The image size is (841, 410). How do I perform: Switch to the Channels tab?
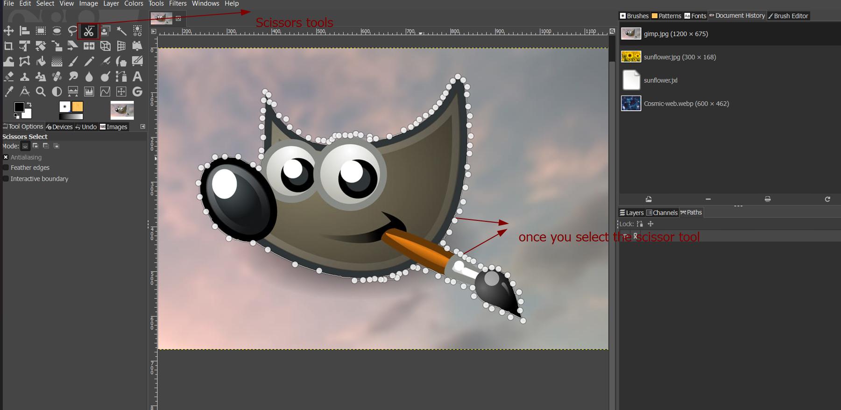tap(662, 212)
